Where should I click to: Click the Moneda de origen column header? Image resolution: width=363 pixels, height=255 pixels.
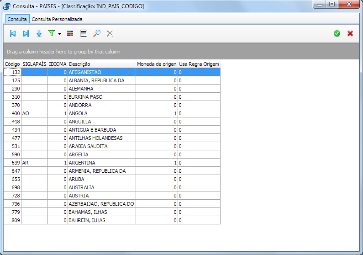coord(156,64)
